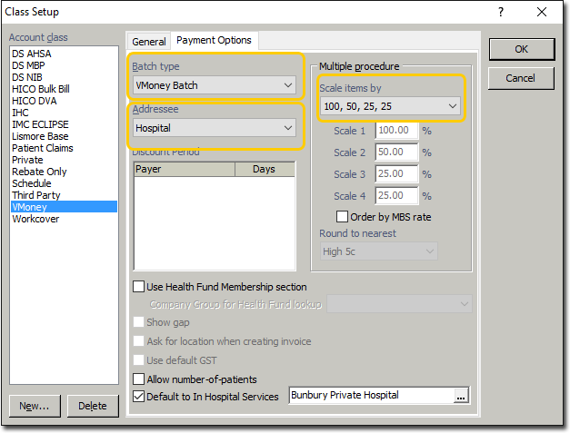570x433 pixels.
Task: Select Workcover in account class list
Action: 36,219
